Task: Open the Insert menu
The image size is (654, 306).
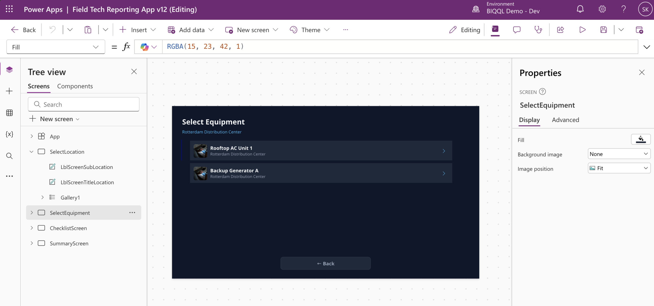Action: point(137,30)
